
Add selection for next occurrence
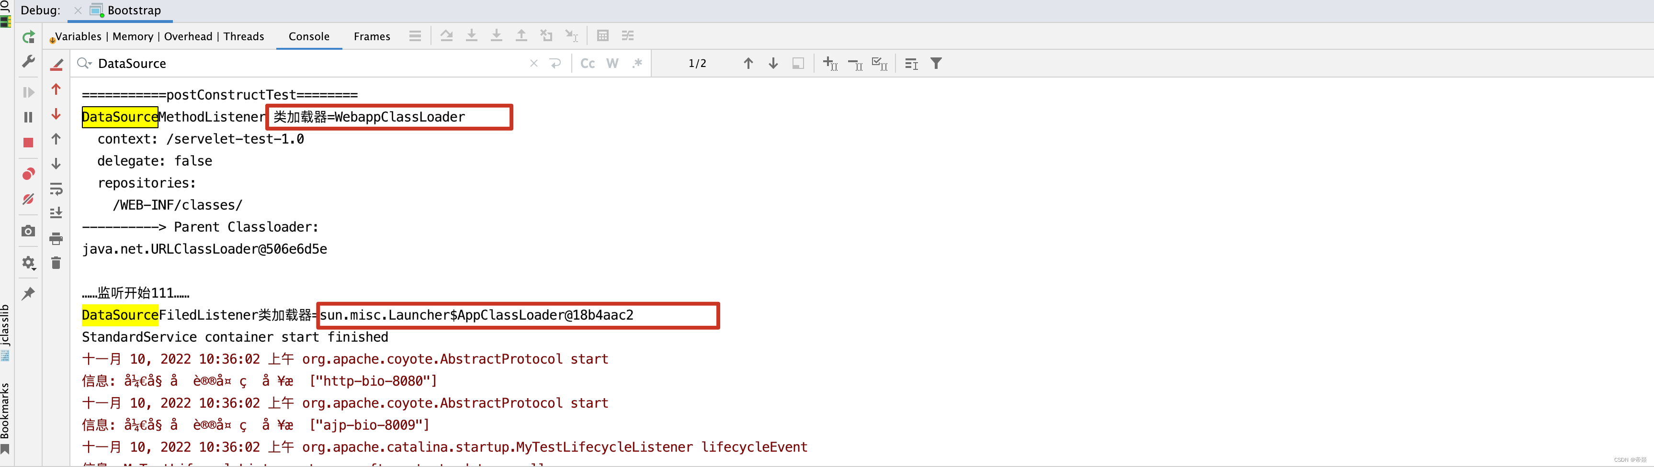coord(830,63)
